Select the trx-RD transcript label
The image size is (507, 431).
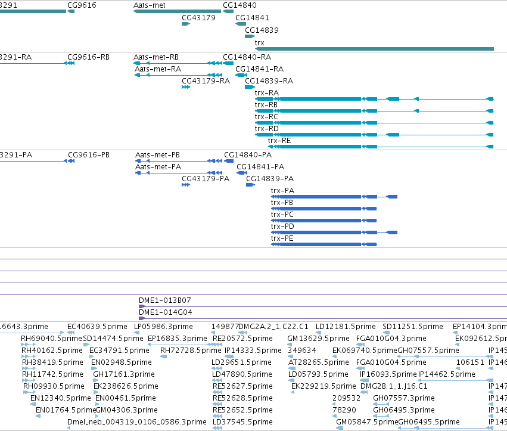(x=267, y=129)
